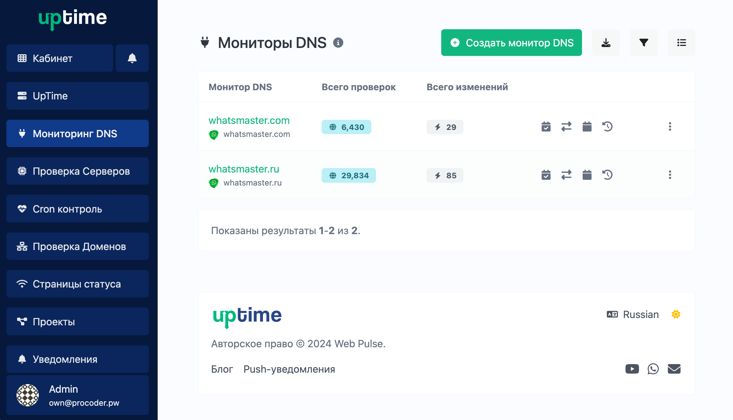
Task: Open calendar-check icon for whatsmaster.com row
Action: 546,127
